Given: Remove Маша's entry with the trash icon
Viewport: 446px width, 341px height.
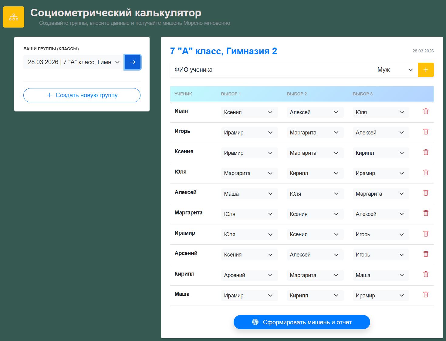Looking at the screenshot, I should tap(426, 295).
